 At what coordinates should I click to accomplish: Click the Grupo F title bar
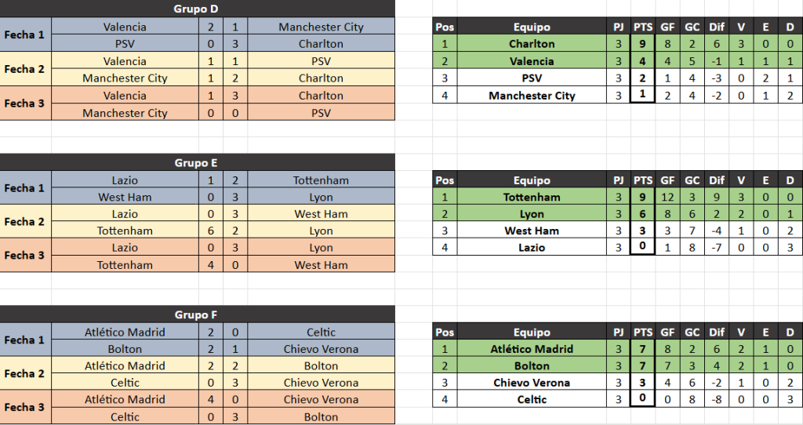click(197, 315)
